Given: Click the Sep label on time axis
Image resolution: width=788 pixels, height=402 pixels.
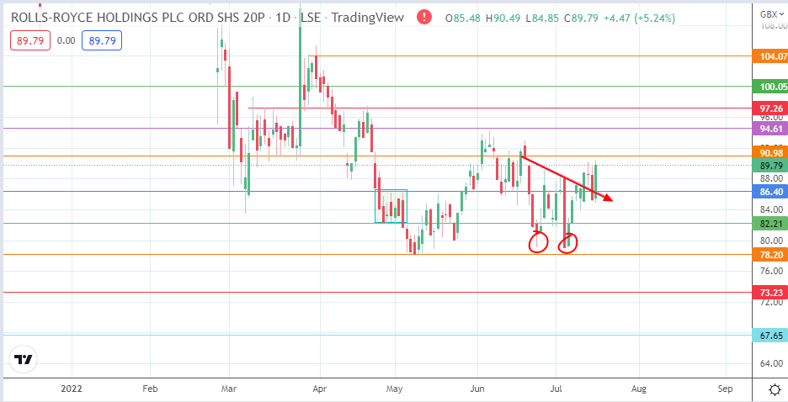Looking at the screenshot, I should [726, 389].
